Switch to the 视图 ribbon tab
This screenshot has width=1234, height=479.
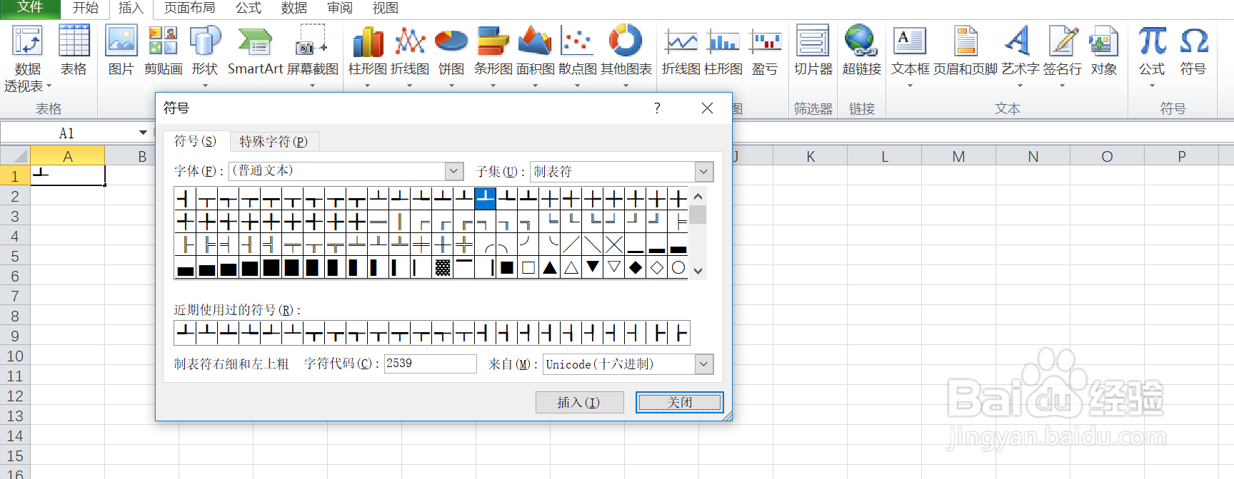point(386,8)
